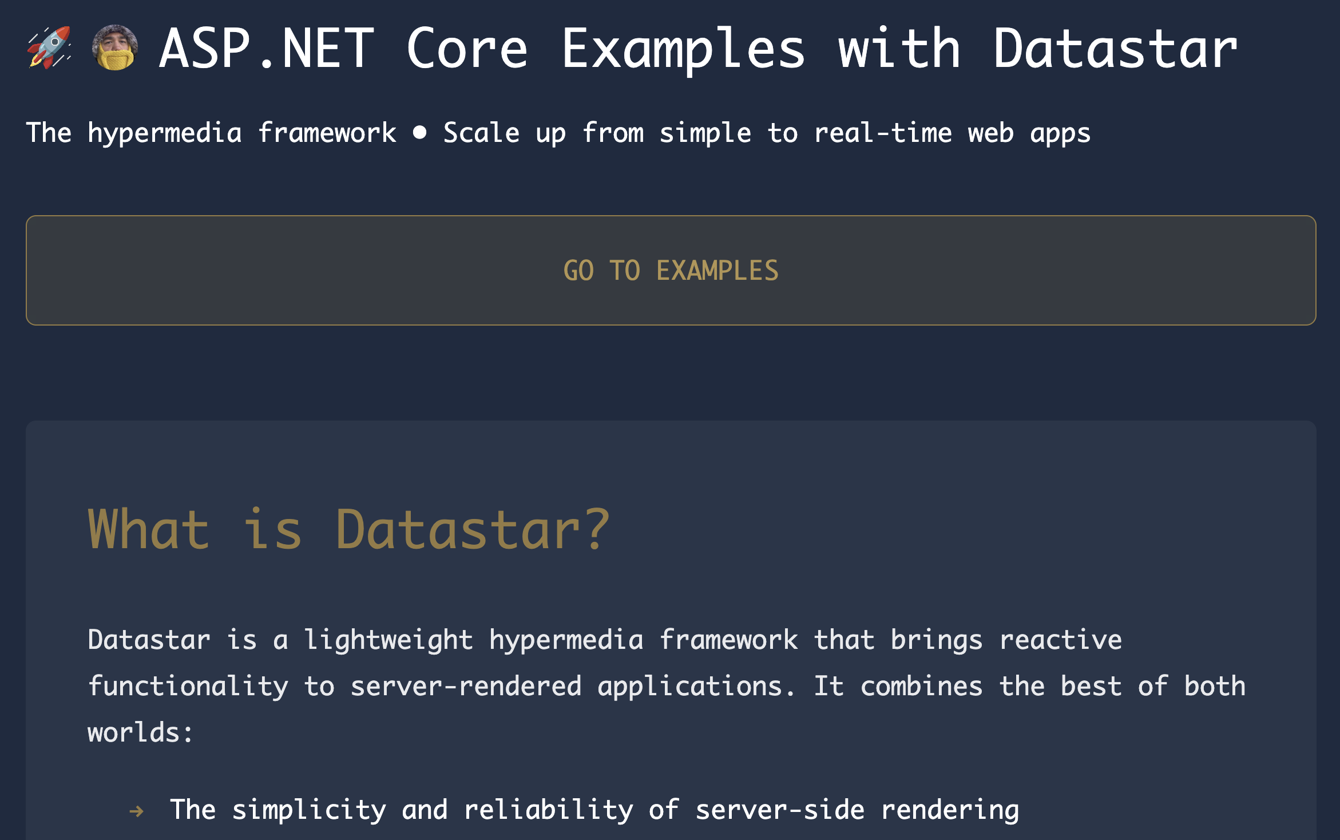Click the rocket emoji icon
This screenshot has width=1340, height=840.
(x=49, y=48)
